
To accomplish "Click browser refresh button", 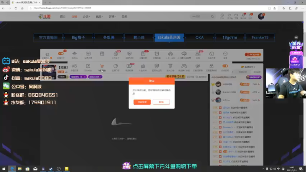I will (x=16, y=8).
